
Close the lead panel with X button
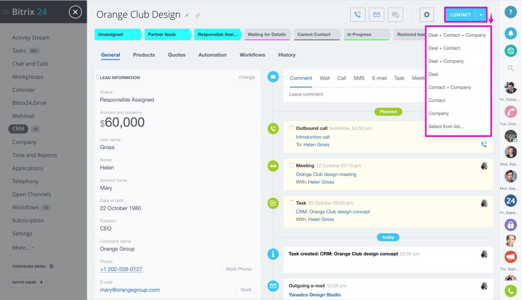click(75, 12)
